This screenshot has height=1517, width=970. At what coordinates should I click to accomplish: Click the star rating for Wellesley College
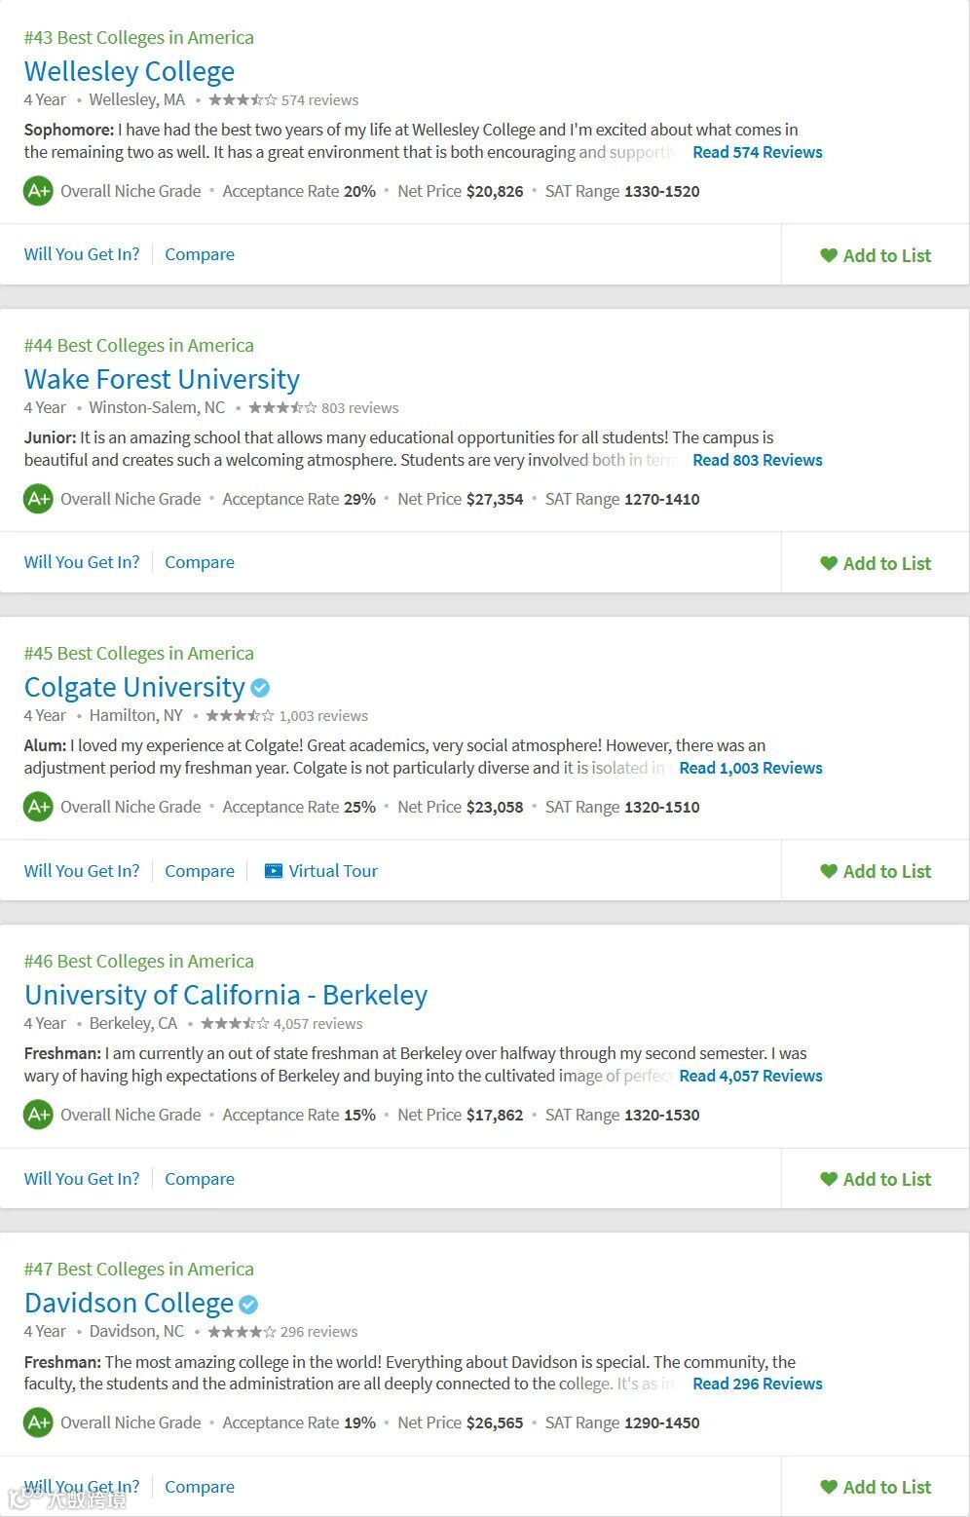pos(242,100)
